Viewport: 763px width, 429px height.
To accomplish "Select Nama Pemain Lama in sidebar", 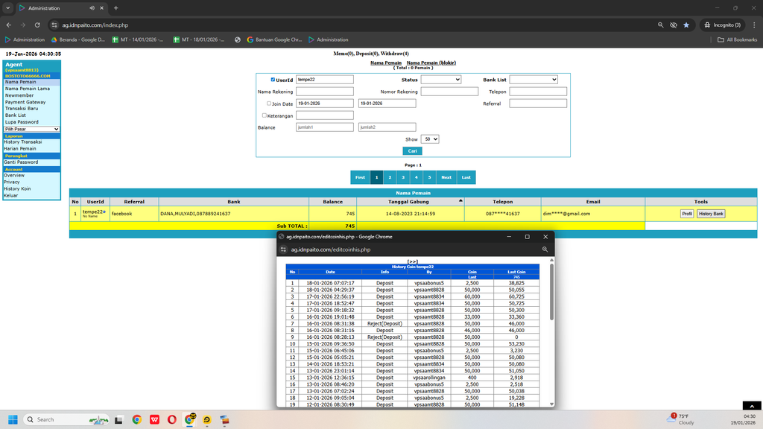I will pyautogui.click(x=28, y=89).
